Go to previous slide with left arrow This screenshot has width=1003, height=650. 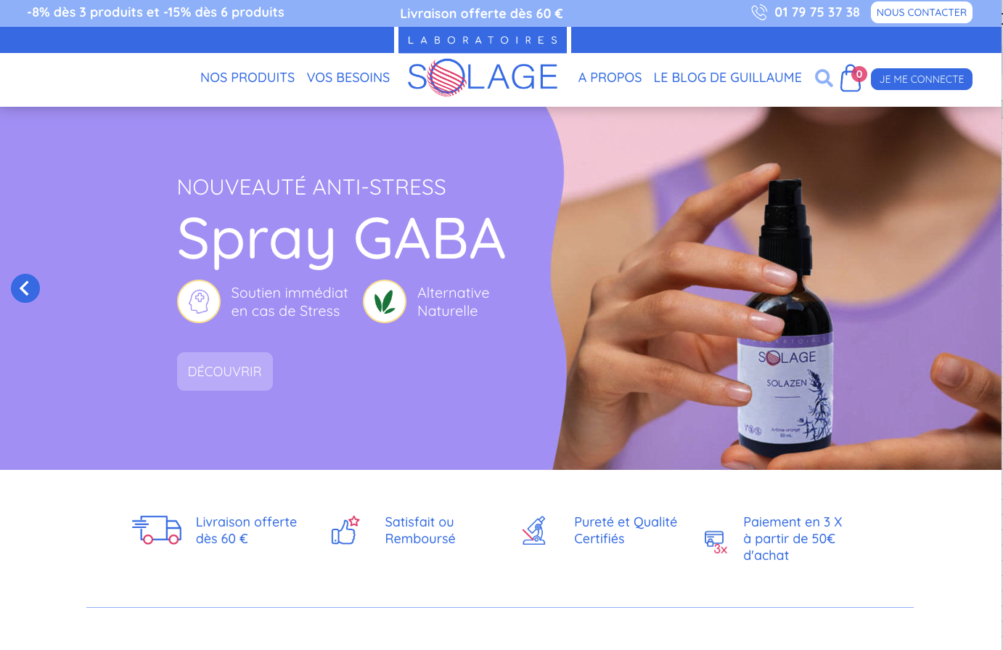25,288
